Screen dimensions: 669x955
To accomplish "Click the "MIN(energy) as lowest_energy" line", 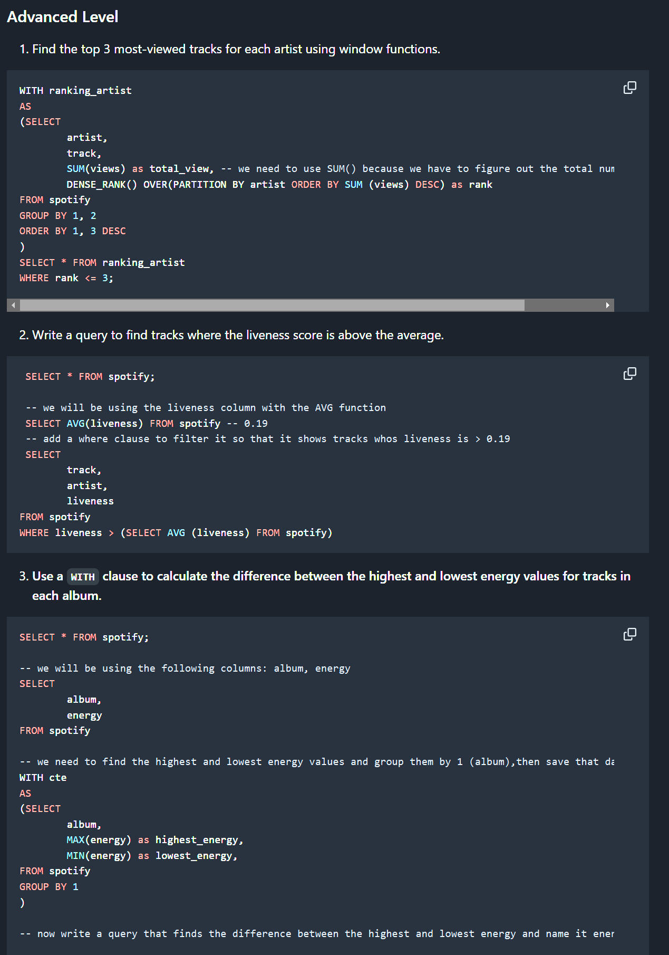I will 152,856.
